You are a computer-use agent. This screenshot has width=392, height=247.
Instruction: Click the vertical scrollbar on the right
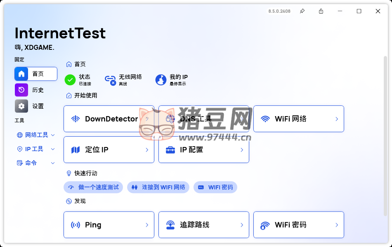(385, 136)
